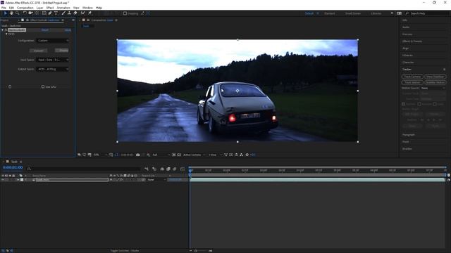Select the Roto Brush tool
Viewport: 451px width, 253px height.
click(x=83, y=13)
